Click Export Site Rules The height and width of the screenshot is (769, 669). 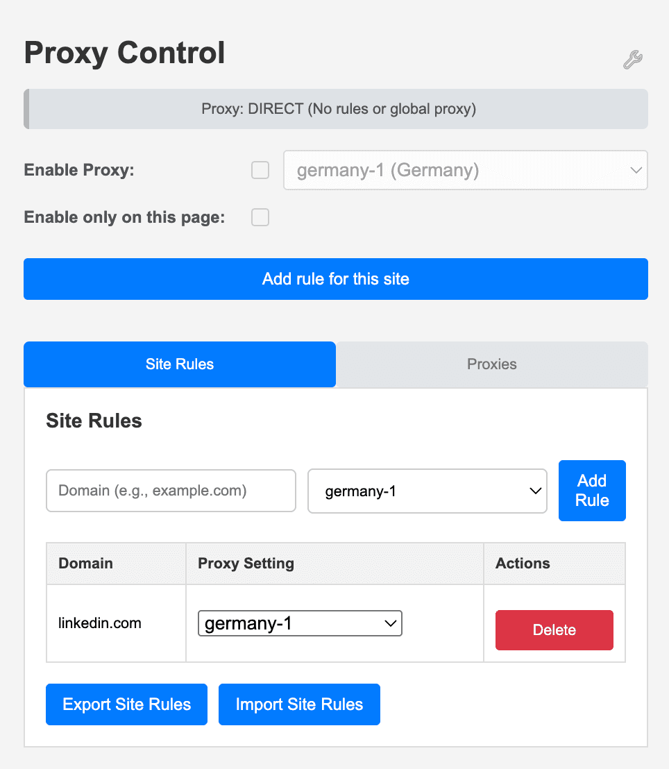tap(126, 704)
